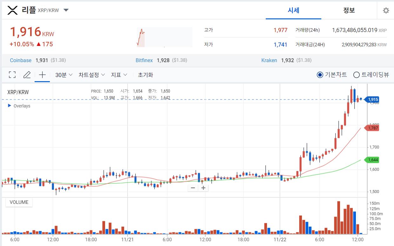Open settings via the gear icon
This screenshot has height=246, width=394.
(x=386, y=10)
